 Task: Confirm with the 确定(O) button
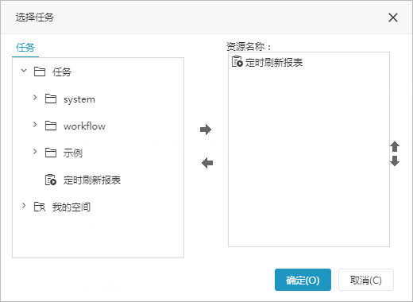[x=303, y=280]
